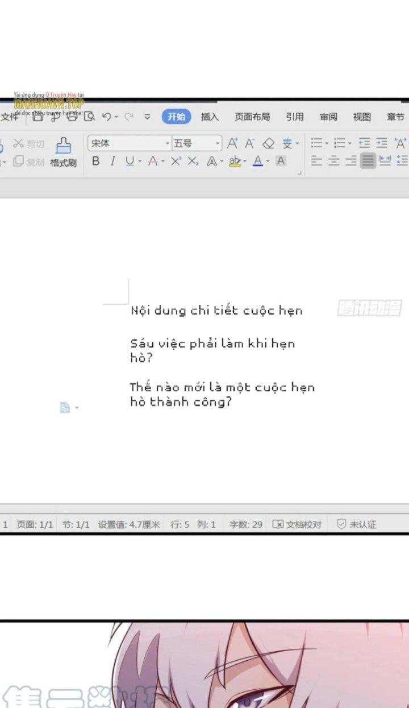Click the 未认证 status button
The width and height of the screenshot is (409, 708).
[357, 524]
